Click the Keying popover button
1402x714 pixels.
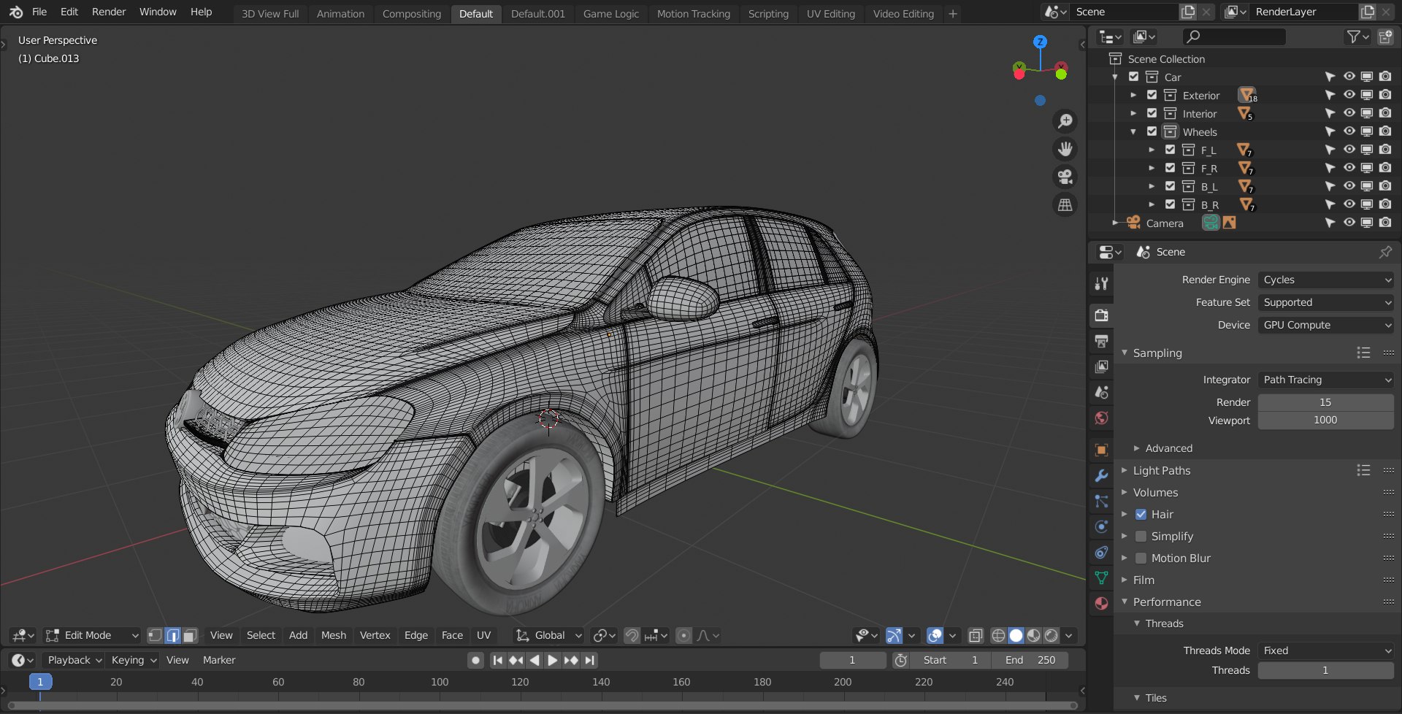pyautogui.click(x=132, y=660)
